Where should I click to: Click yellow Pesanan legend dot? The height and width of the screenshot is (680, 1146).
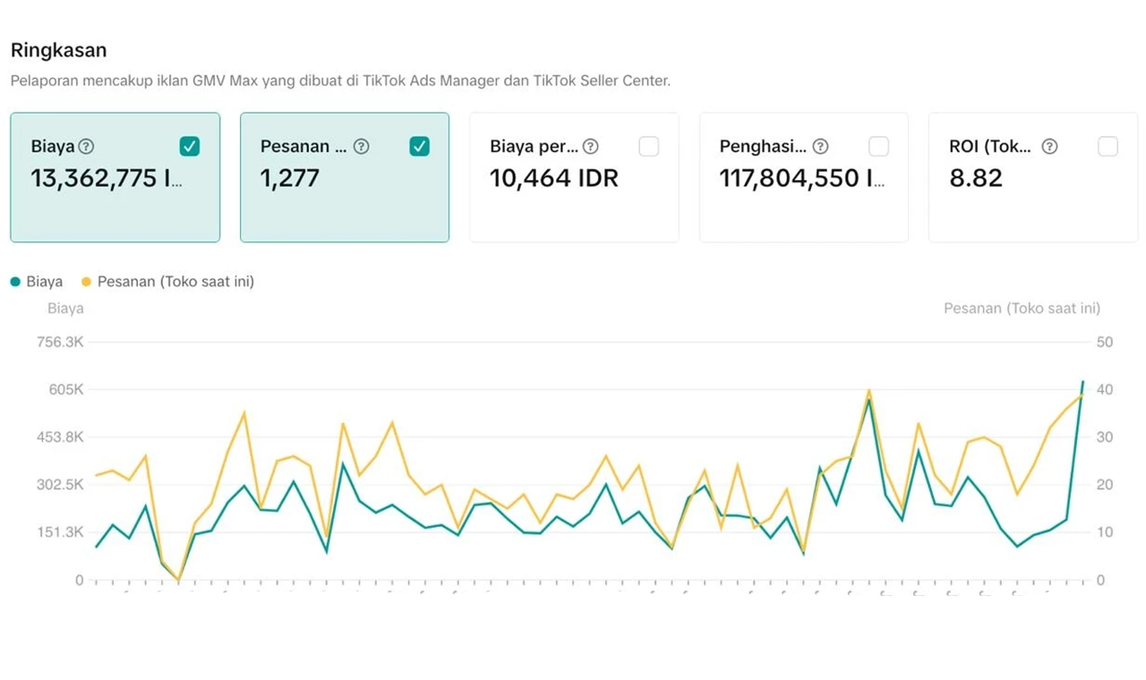86,282
